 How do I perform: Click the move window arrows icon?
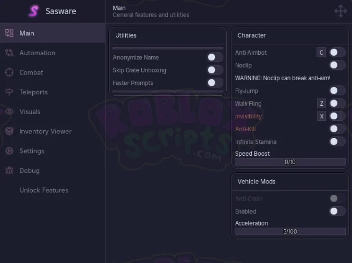point(341,11)
